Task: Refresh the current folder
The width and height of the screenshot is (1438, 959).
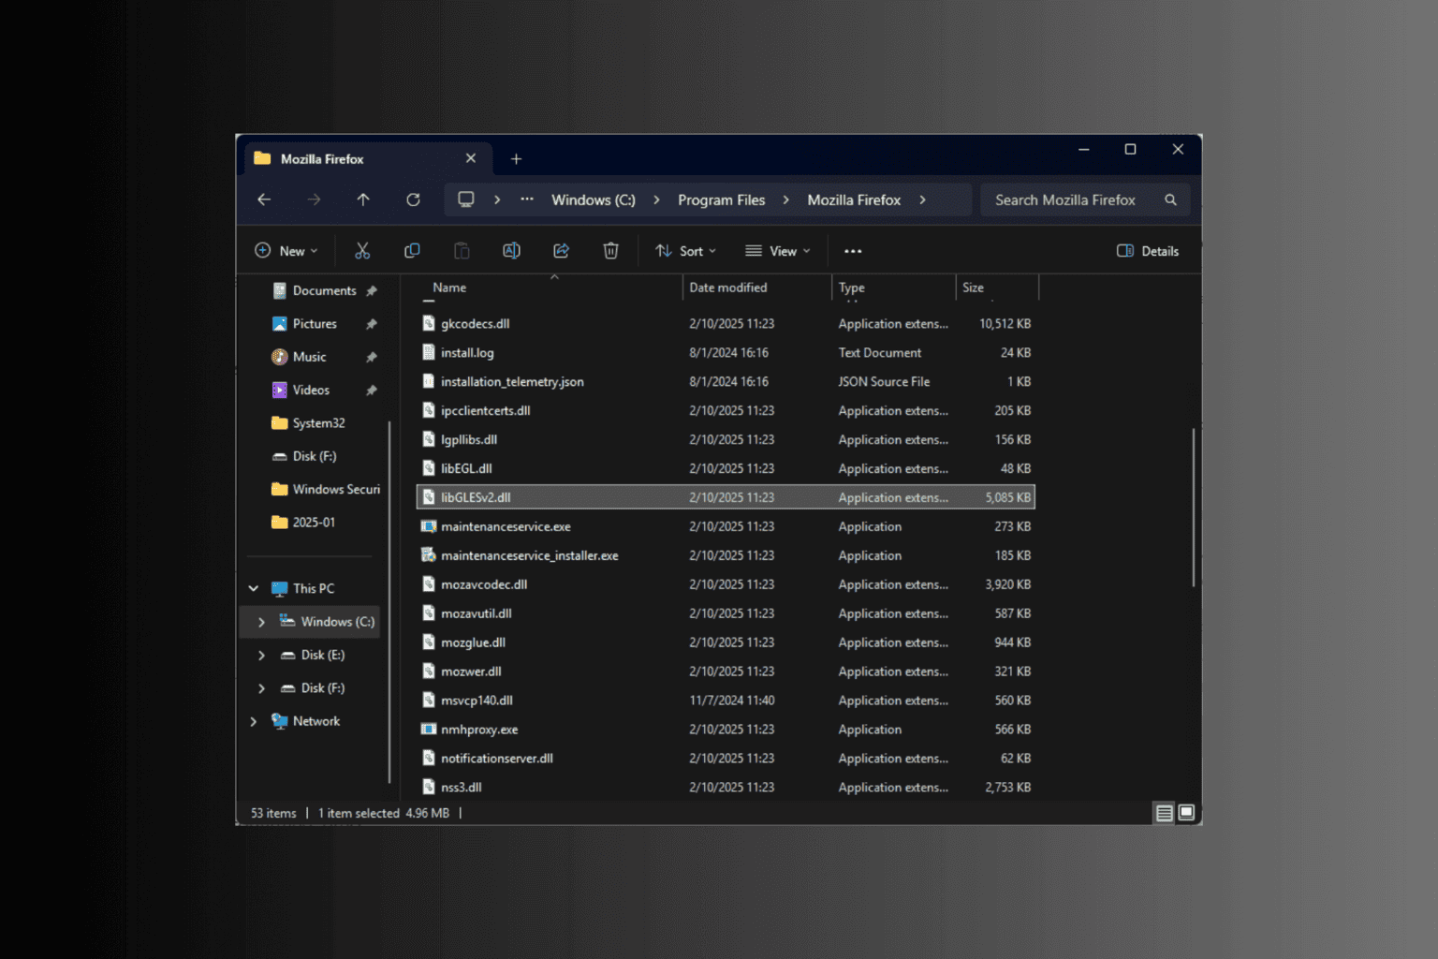Action: (413, 199)
